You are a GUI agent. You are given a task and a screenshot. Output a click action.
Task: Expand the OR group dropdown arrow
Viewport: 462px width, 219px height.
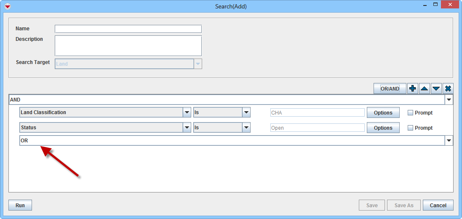pyautogui.click(x=449, y=141)
